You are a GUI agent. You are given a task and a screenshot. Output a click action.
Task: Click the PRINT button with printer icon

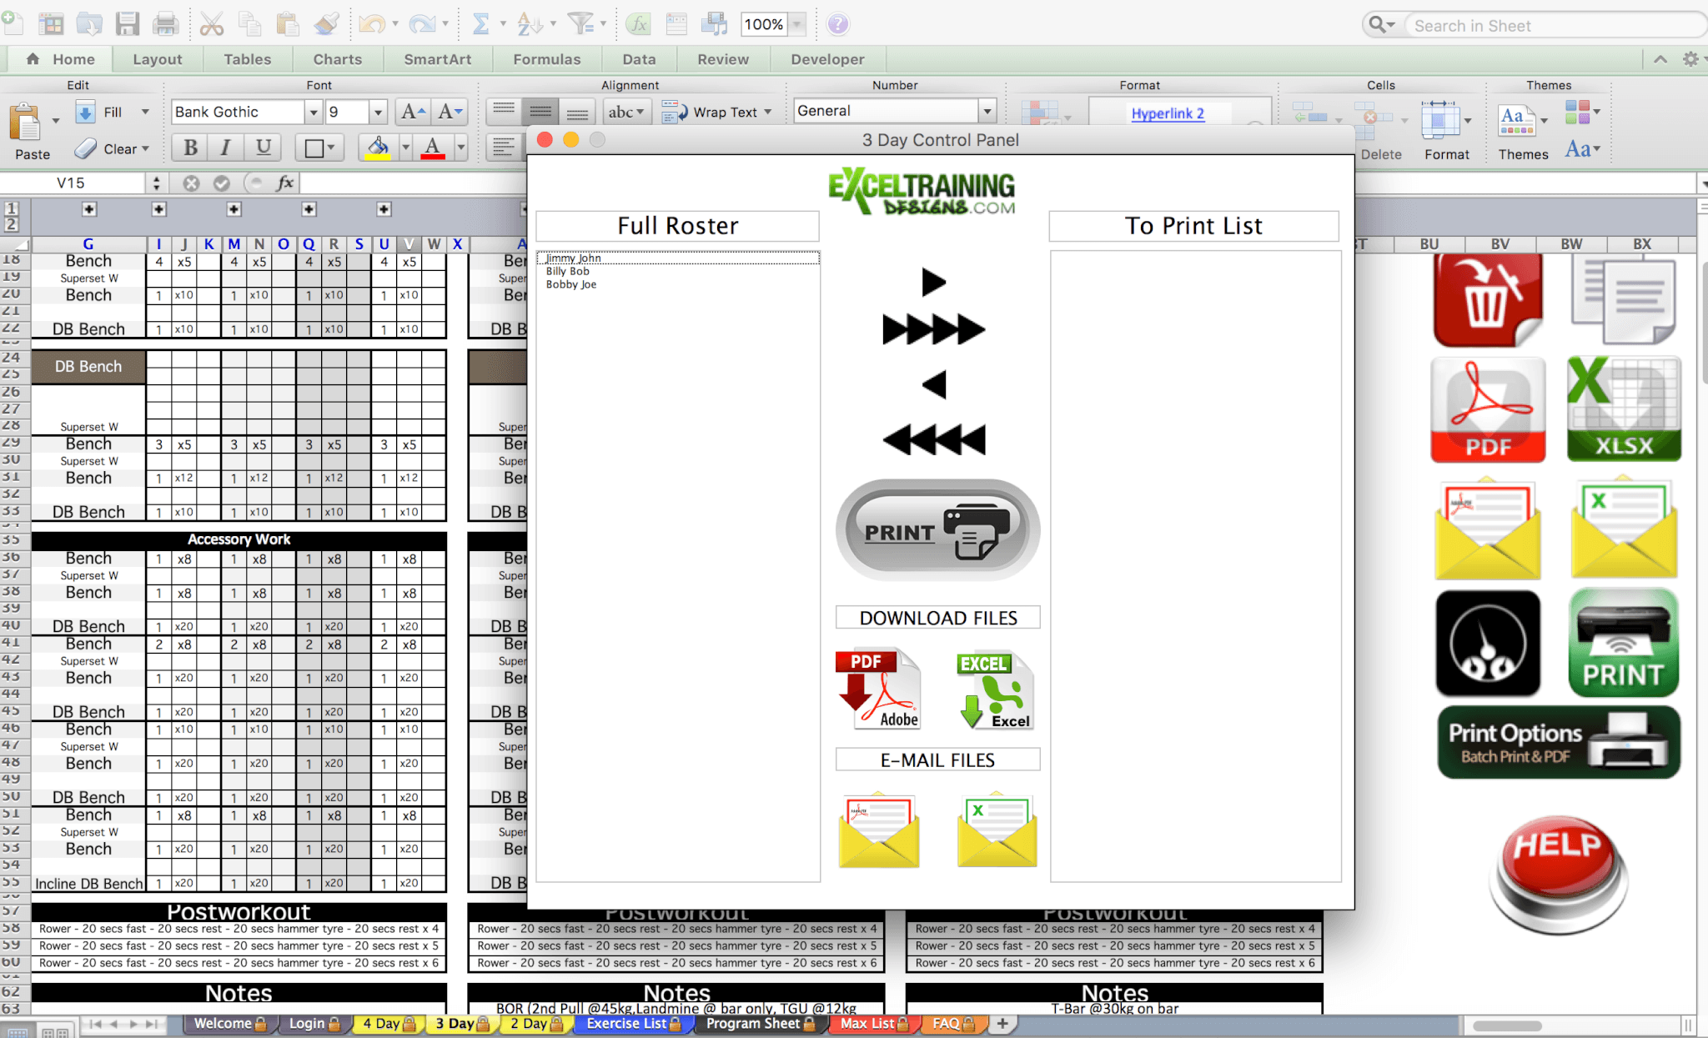[x=937, y=530]
